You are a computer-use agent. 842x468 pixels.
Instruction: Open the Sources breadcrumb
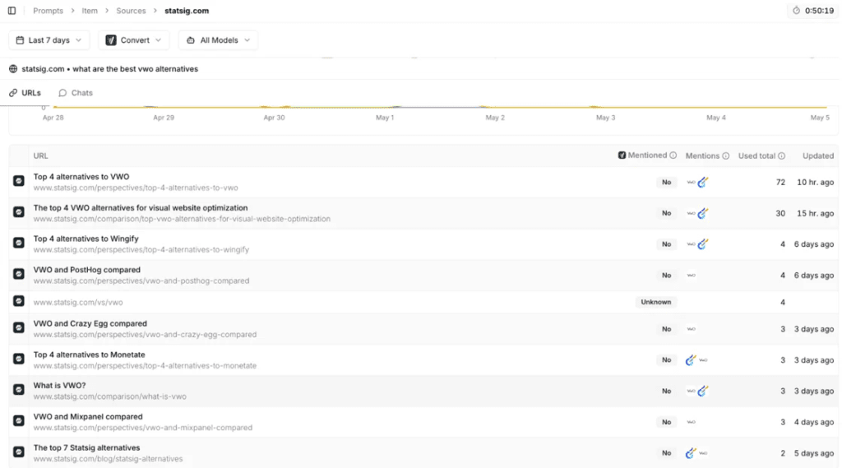pyautogui.click(x=131, y=11)
